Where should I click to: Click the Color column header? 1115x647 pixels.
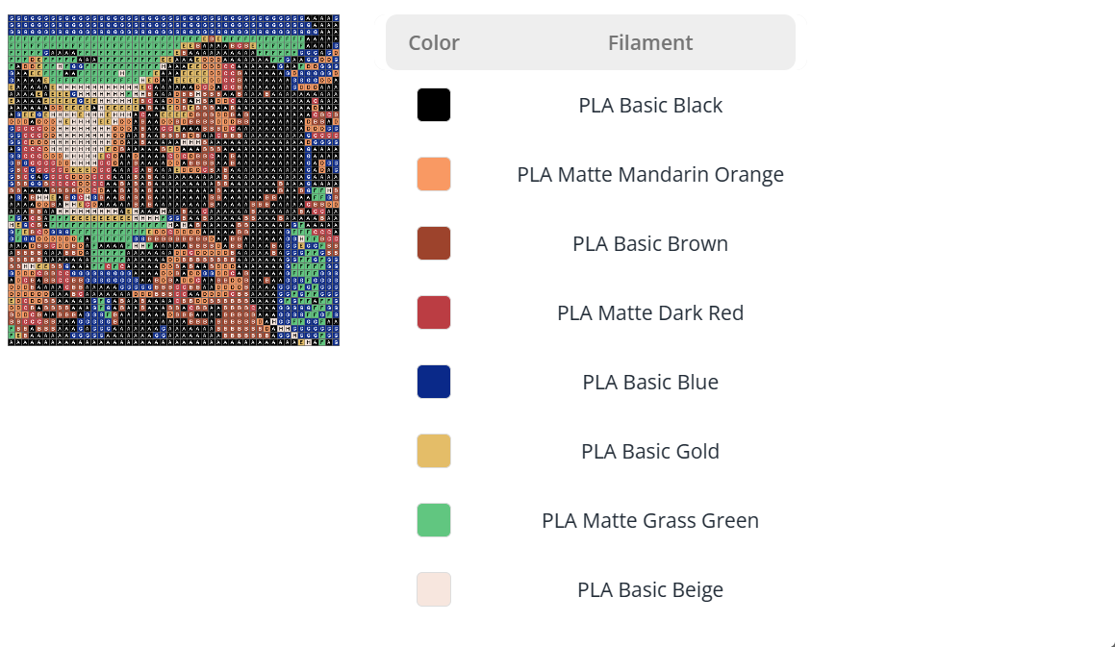(435, 42)
